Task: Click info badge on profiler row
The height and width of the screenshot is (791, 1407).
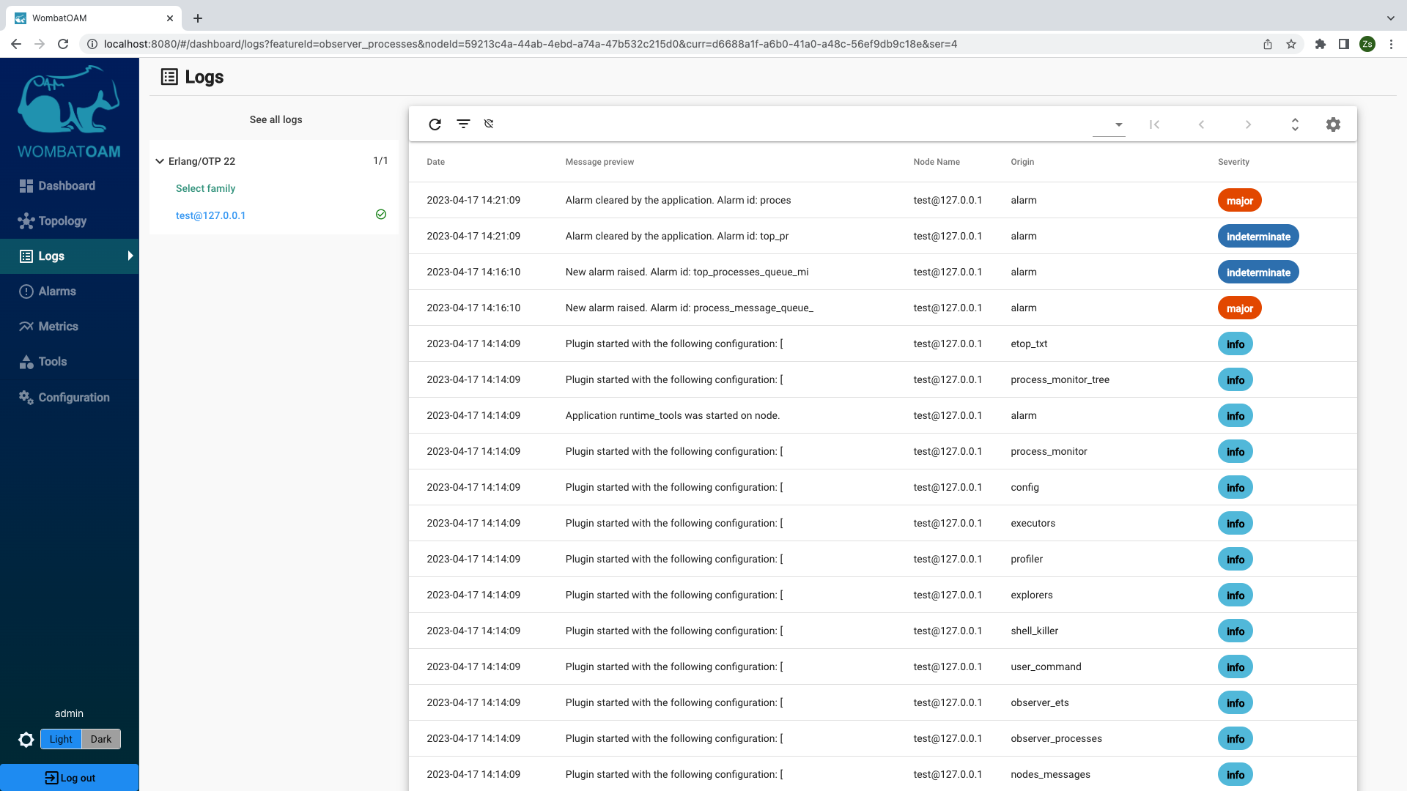Action: point(1235,560)
